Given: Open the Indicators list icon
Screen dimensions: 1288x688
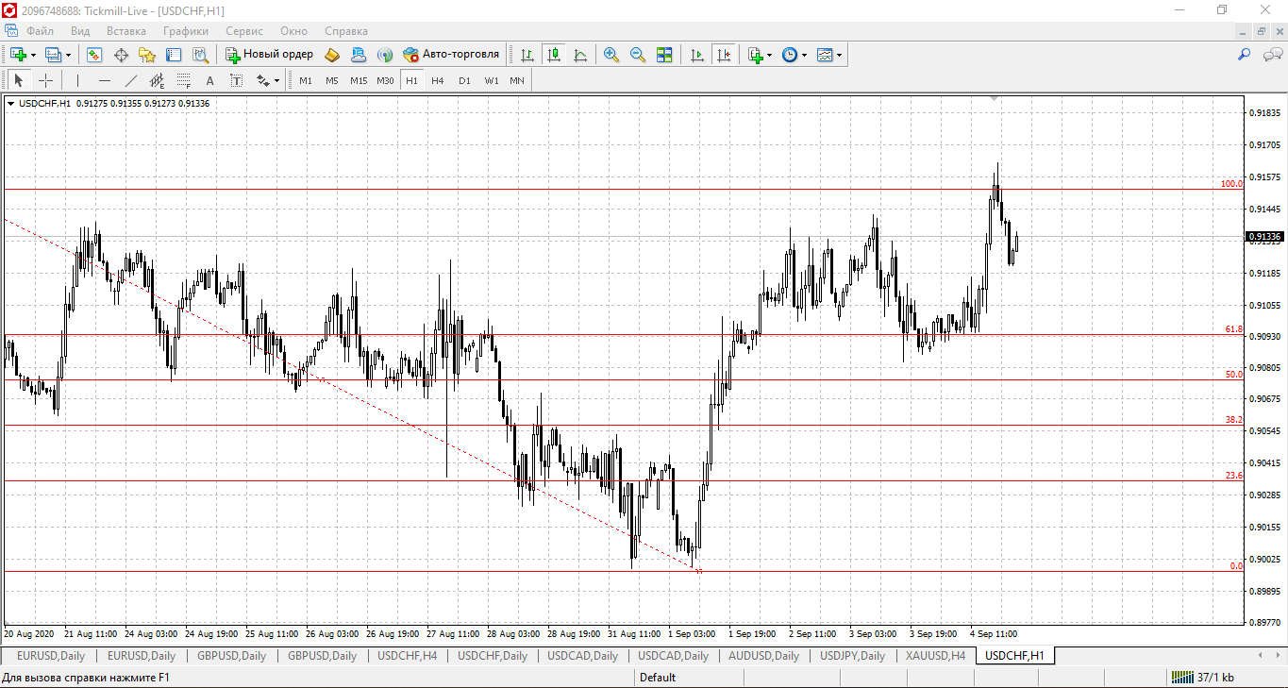Looking at the screenshot, I should point(755,55).
